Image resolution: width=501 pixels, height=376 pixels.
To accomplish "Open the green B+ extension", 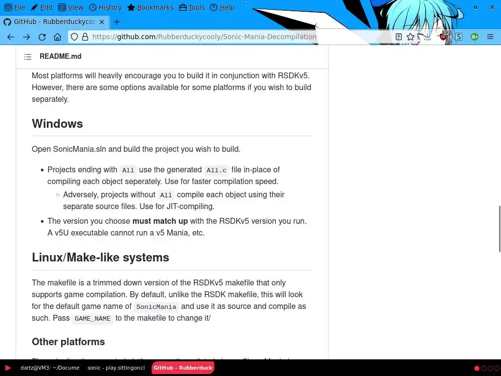I will click(x=475, y=37).
